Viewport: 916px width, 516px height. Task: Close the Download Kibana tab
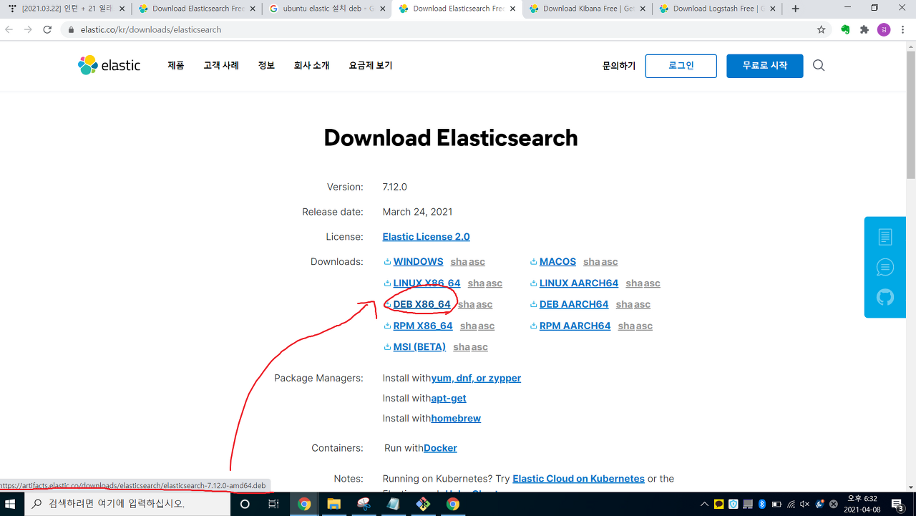click(x=642, y=9)
